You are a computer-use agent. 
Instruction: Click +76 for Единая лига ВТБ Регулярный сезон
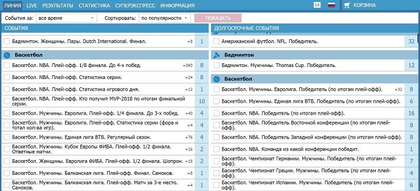pos(188,137)
